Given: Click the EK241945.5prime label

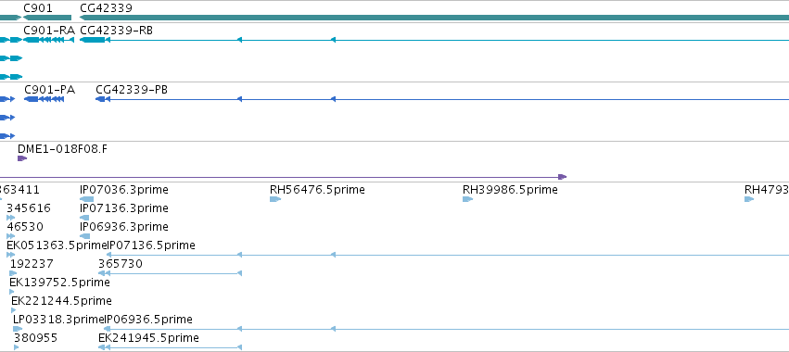Looking at the screenshot, I should coord(148,337).
